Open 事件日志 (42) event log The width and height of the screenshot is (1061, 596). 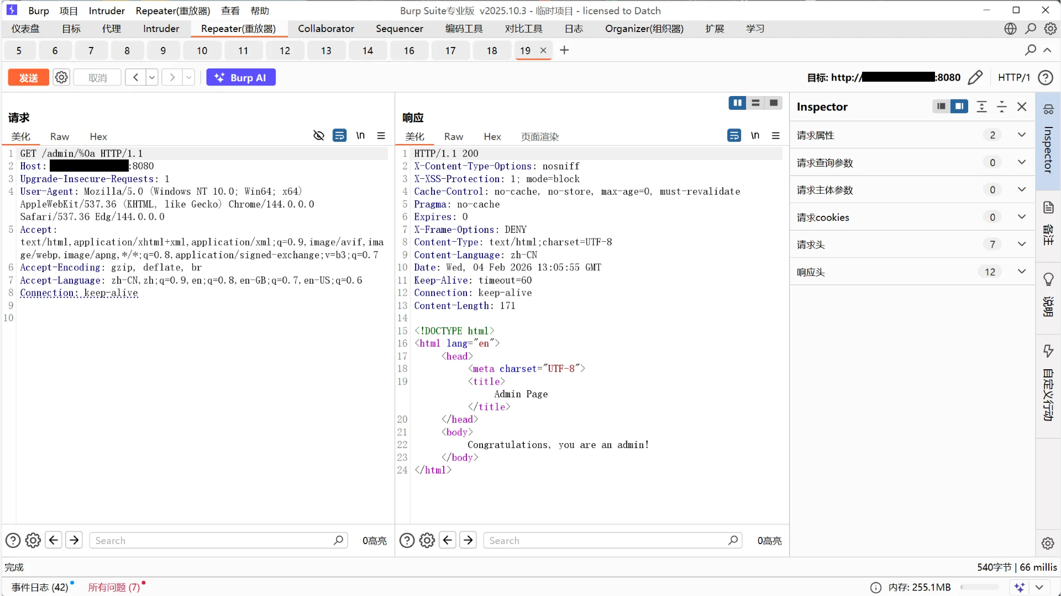[x=40, y=587]
